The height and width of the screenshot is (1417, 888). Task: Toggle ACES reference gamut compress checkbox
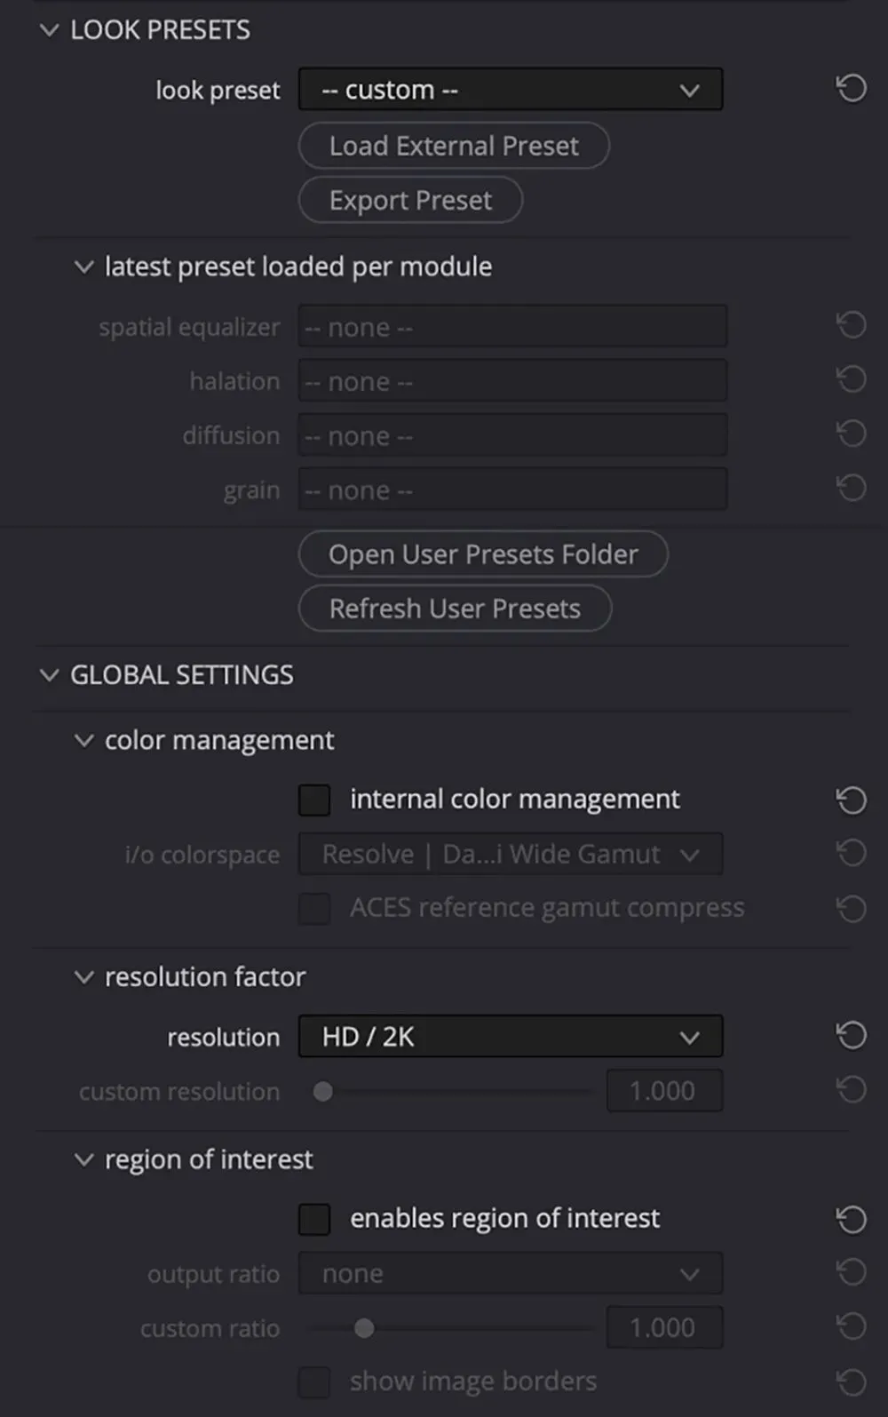pyautogui.click(x=314, y=909)
